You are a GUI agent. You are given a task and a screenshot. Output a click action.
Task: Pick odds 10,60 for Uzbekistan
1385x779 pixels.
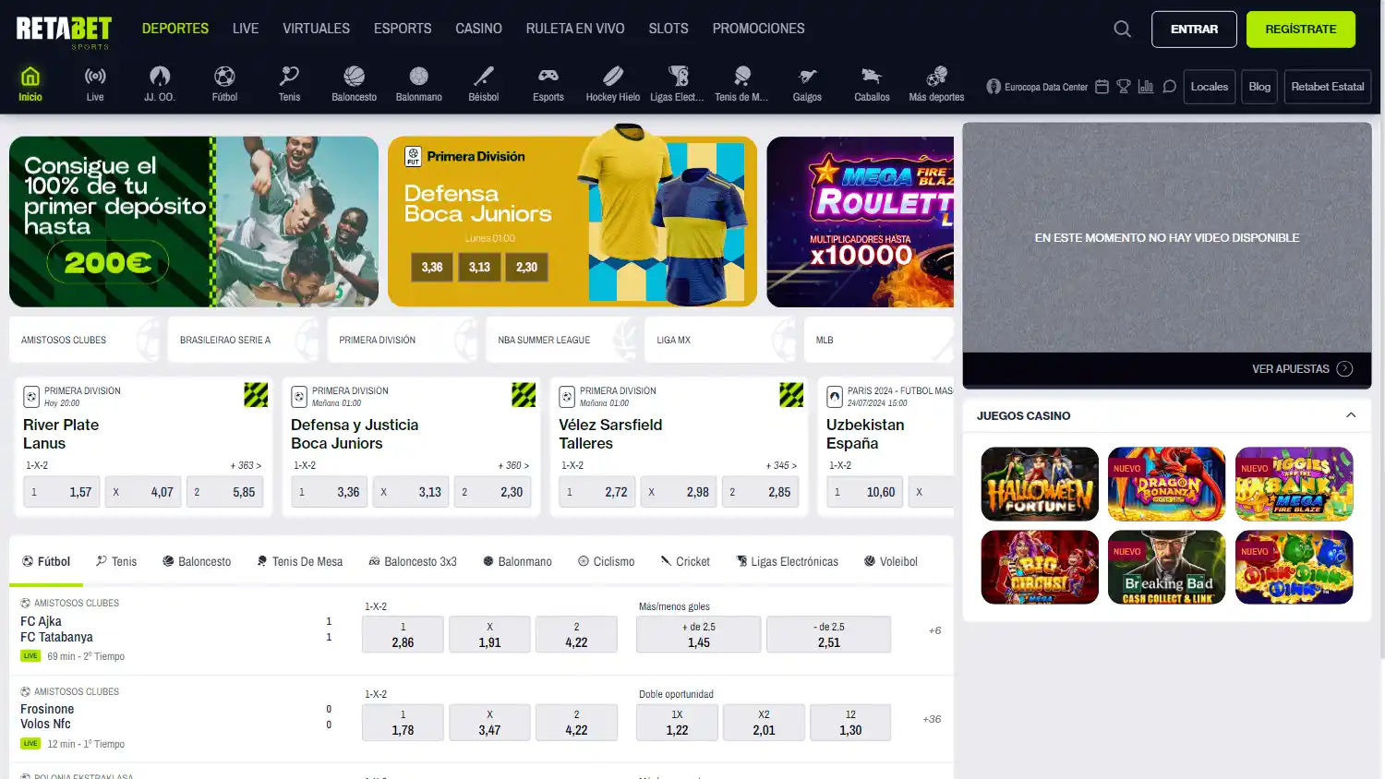(864, 492)
